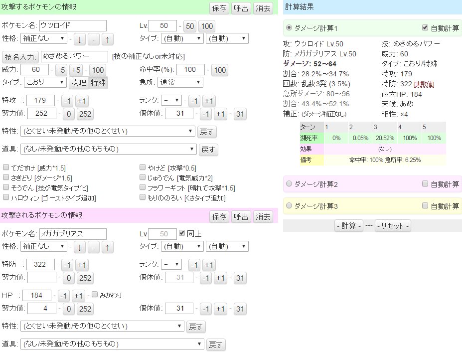Enable 自動計算 for ダメージ計算3
The image size is (462, 352).
(425, 205)
